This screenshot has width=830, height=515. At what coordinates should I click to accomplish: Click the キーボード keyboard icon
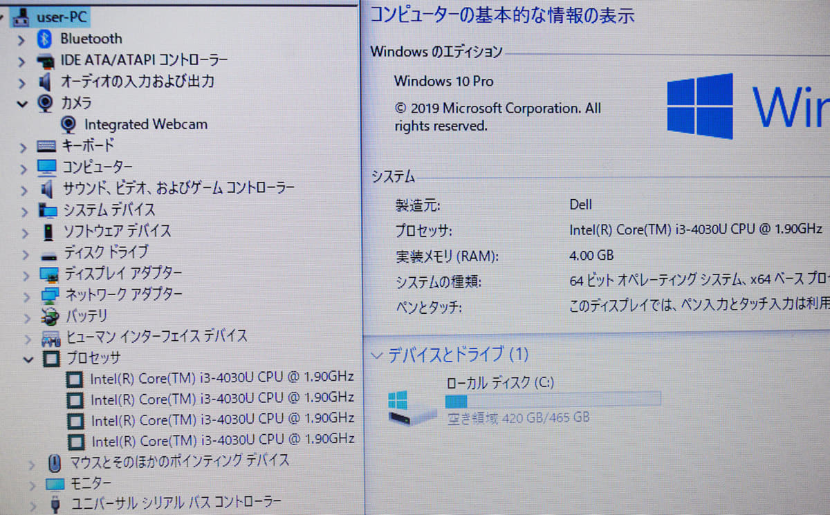click(46, 146)
